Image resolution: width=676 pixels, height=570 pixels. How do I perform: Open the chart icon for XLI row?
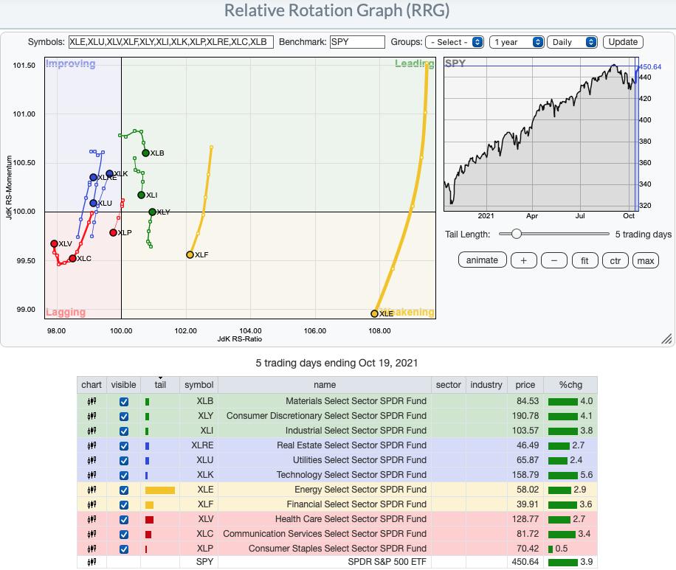click(x=92, y=431)
